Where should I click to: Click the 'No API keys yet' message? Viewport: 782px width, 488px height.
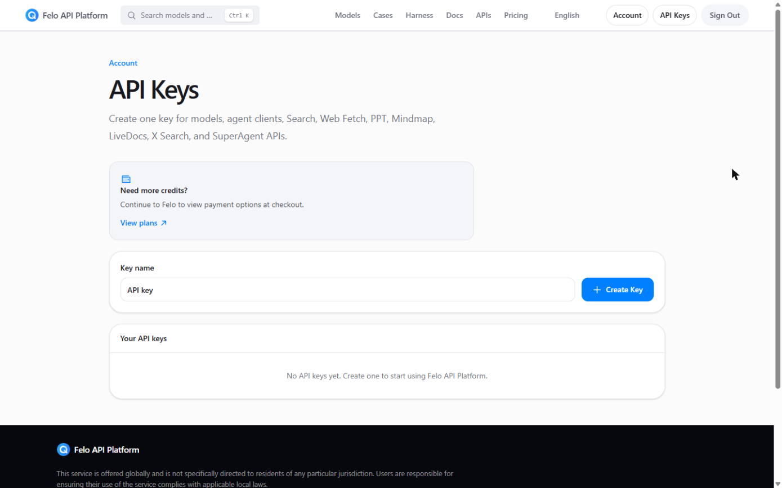(387, 376)
